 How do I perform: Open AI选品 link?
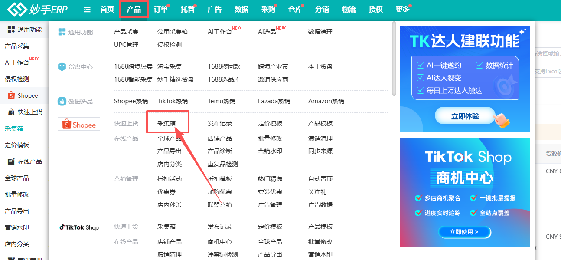(x=267, y=32)
